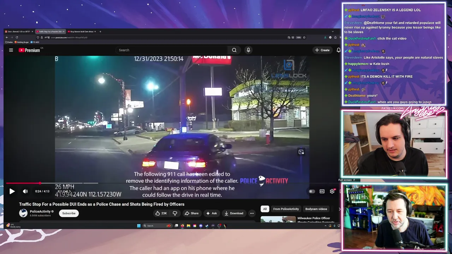Turn on closed captions (CC)
The image size is (452, 254).
point(322,191)
